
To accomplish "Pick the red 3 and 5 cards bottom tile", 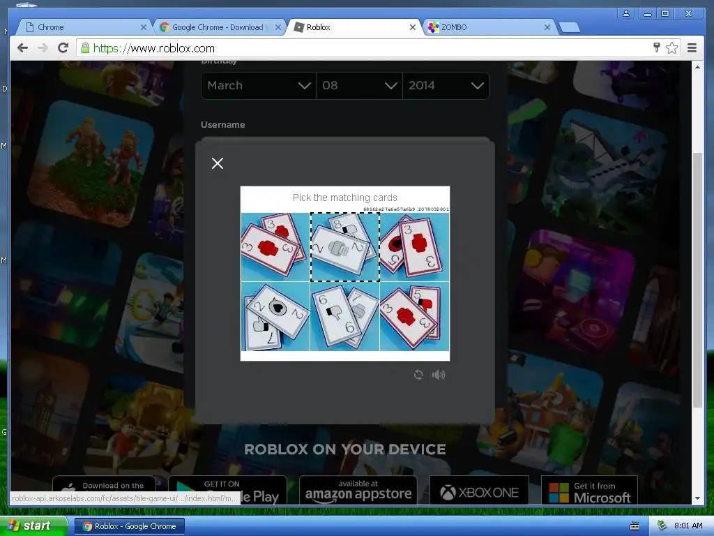I will 414,317.
